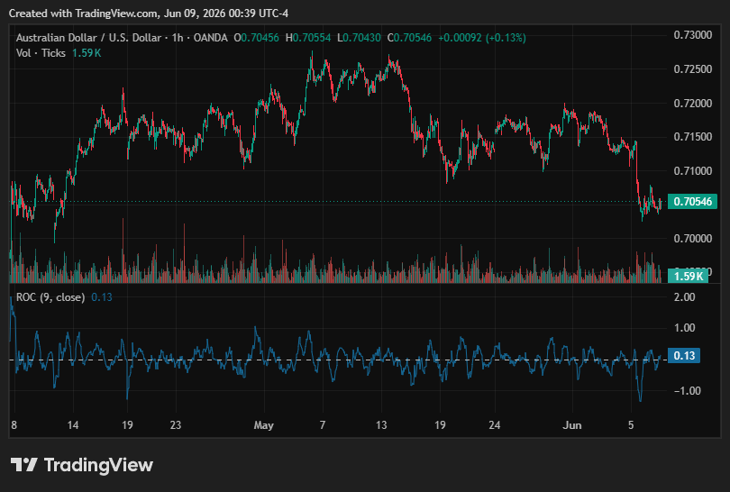Click the +0.00092 (+0.13%) change text
Screen dimensions: 730x492
[482, 38]
